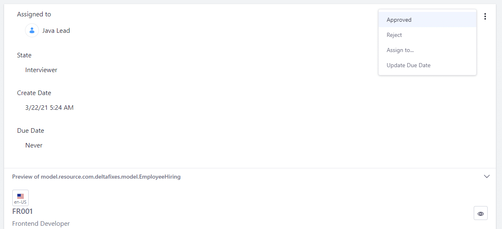Select Approved from the actions menu
The height and width of the screenshot is (229, 502).
click(x=399, y=20)
